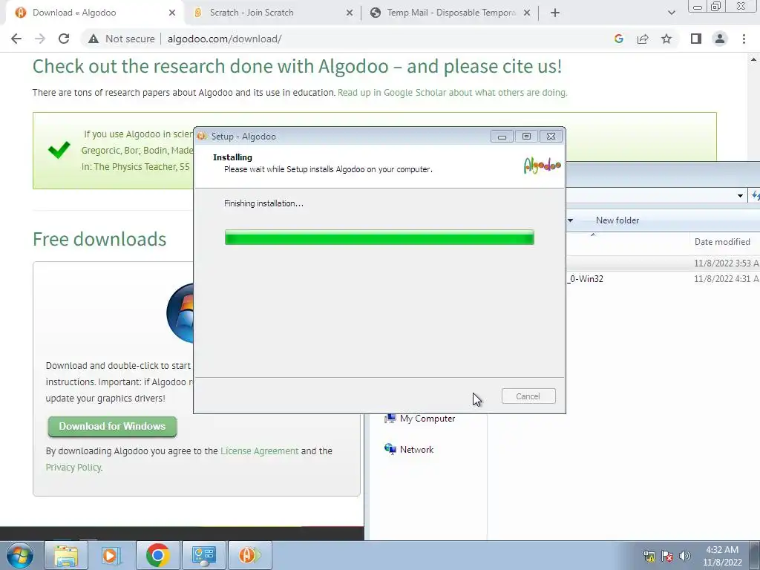This screenshot has height=570, width=760.
Task: Bookmark this page with the star
Action: point(666,39)
